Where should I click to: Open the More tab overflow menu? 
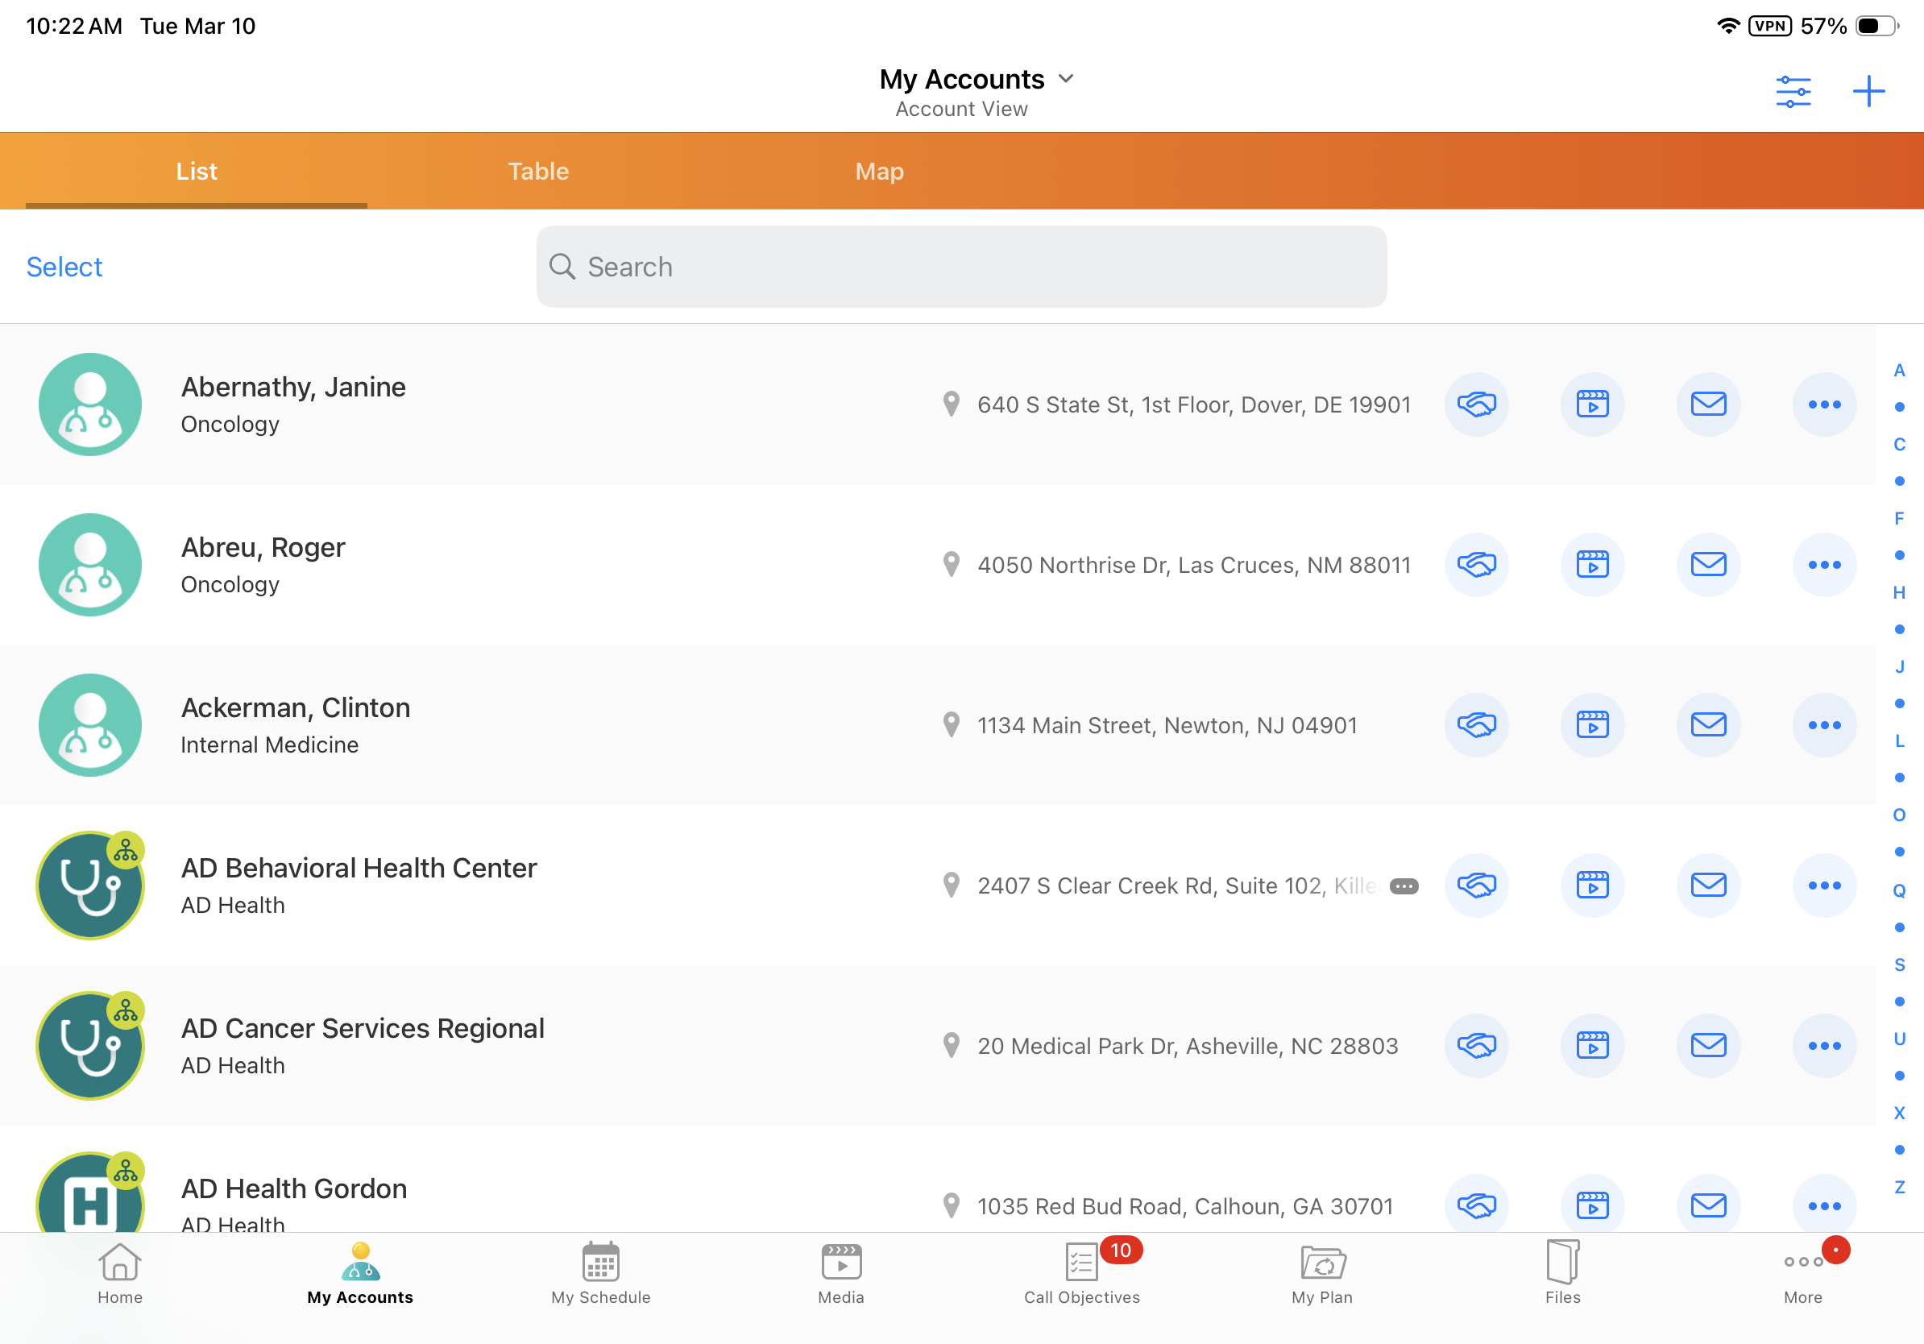click(1802, 1274)
